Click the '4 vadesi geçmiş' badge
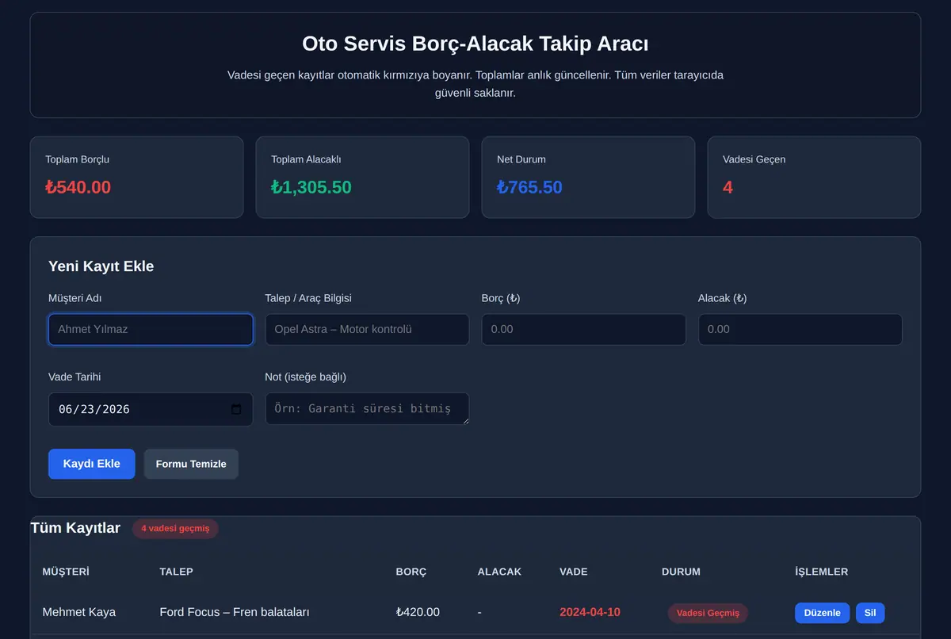This screenshot has width=951, height=639. point(175,529)
